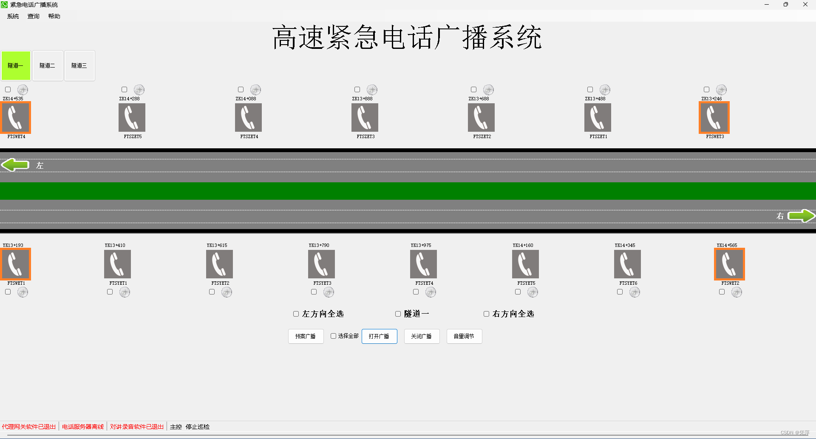Select emergency phone FTSWET3
The width and height of the screenshot is (816, 439).
coord(714,118)
